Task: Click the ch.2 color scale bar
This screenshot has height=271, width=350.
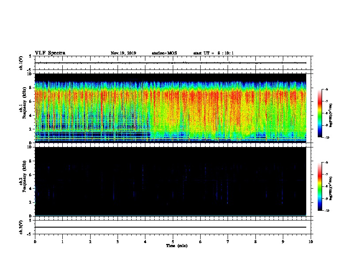Action: [320, 186]
